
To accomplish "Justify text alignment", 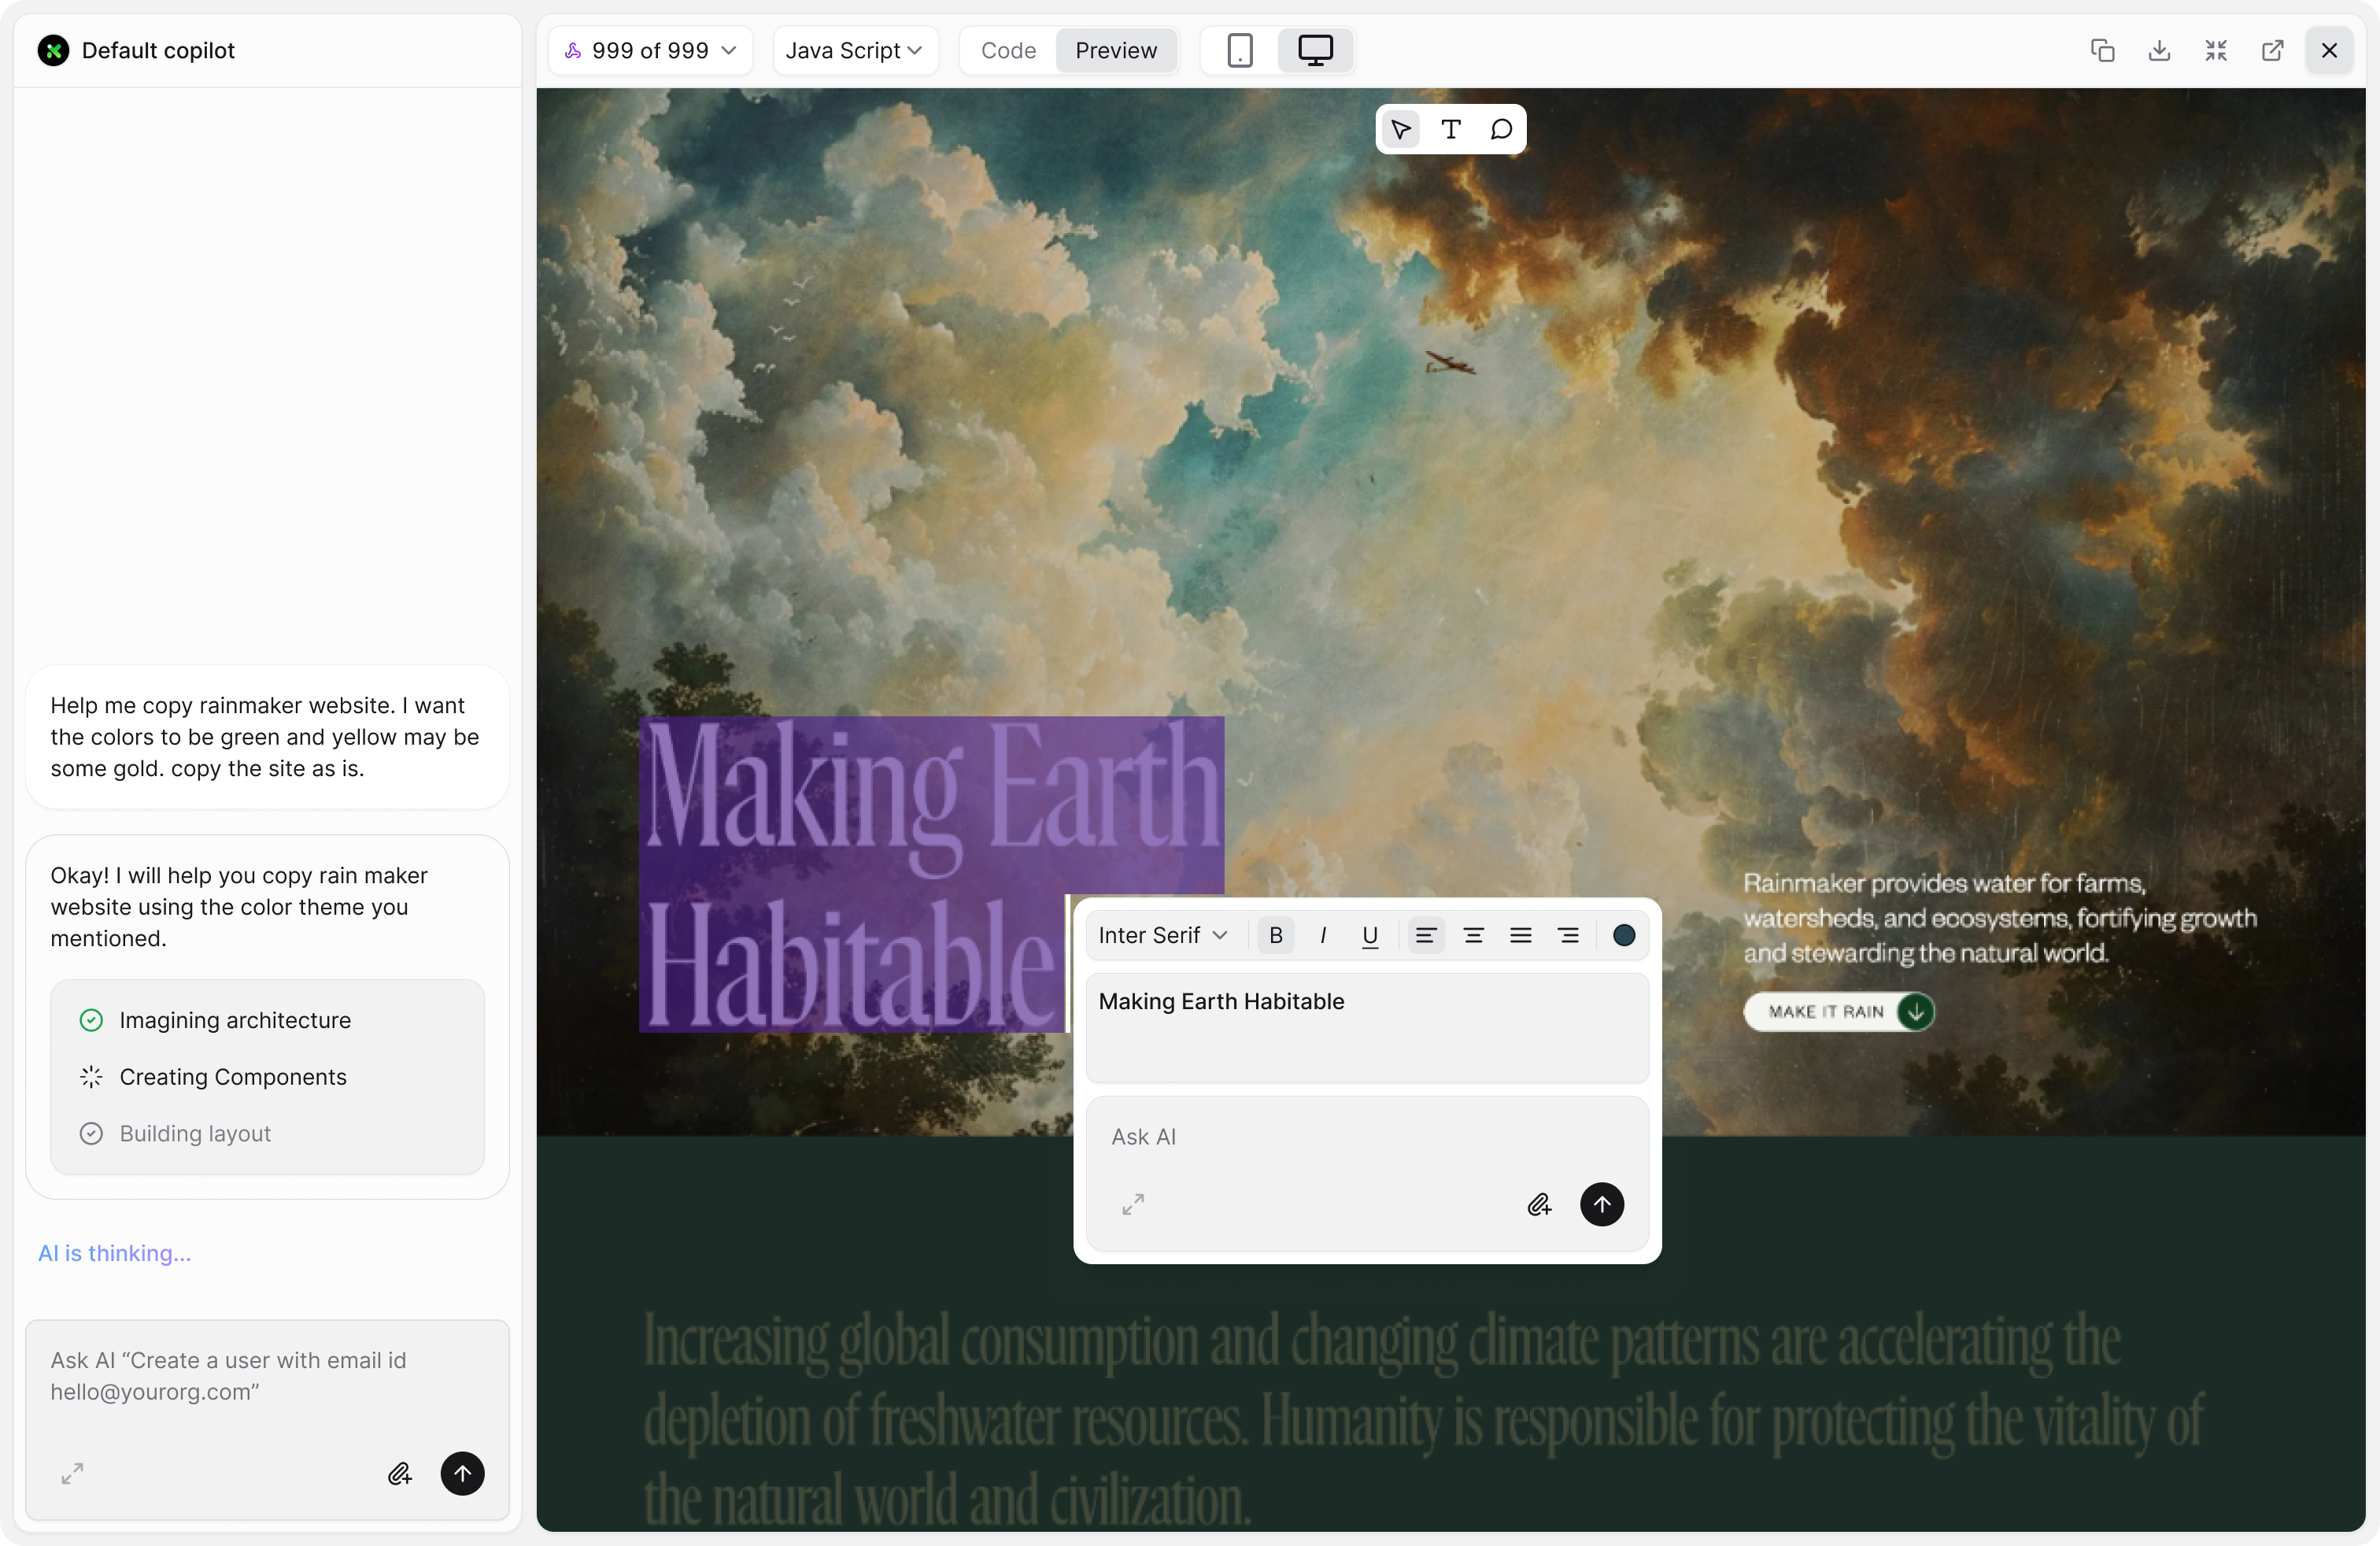I will coord(1520,935).
